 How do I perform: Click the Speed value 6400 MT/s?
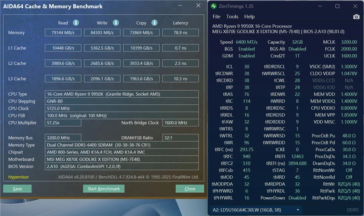point(247,42)
